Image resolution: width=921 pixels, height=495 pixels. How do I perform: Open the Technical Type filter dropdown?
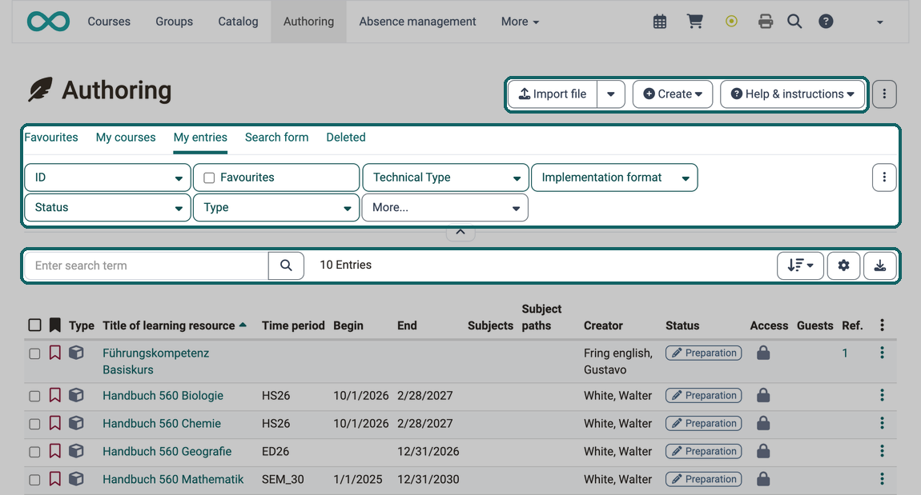coord(445,177)
